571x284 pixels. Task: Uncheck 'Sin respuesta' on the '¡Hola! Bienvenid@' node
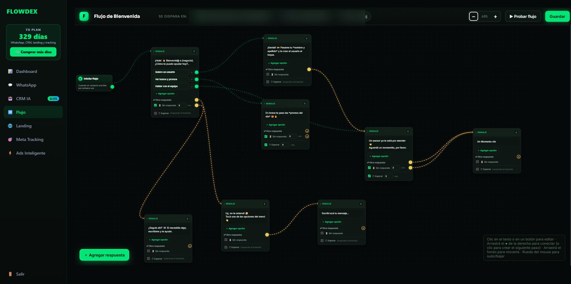155,105
